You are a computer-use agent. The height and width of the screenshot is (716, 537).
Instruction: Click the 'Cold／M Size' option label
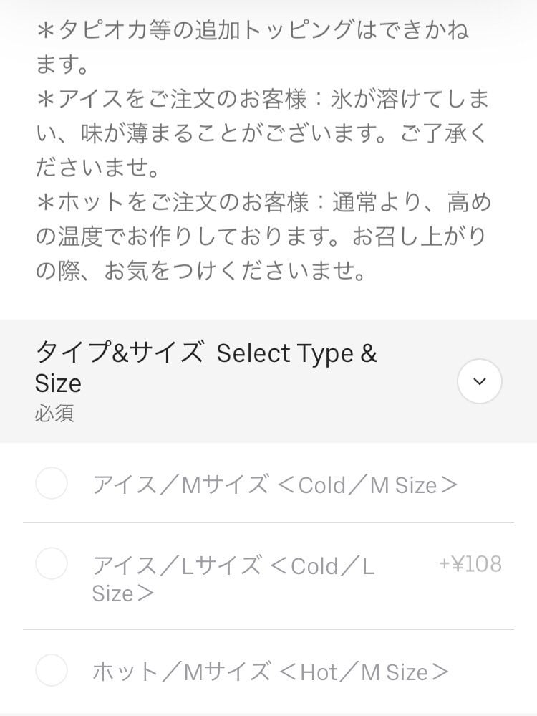[275, 485]
